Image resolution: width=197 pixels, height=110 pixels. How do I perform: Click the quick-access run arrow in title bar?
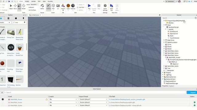click(9, 1)
